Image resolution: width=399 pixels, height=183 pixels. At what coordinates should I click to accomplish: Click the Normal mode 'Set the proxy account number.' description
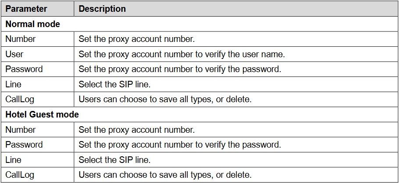pyautogui.click(x=136, y=39)
